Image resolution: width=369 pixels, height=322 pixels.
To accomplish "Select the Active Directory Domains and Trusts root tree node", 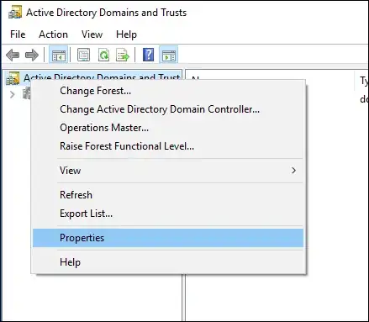I will (93, 77).
